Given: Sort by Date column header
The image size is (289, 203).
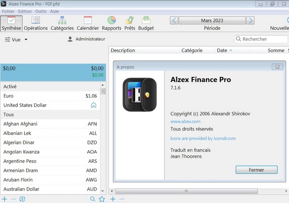Looking at the screenshot, I should click(233, 51).
